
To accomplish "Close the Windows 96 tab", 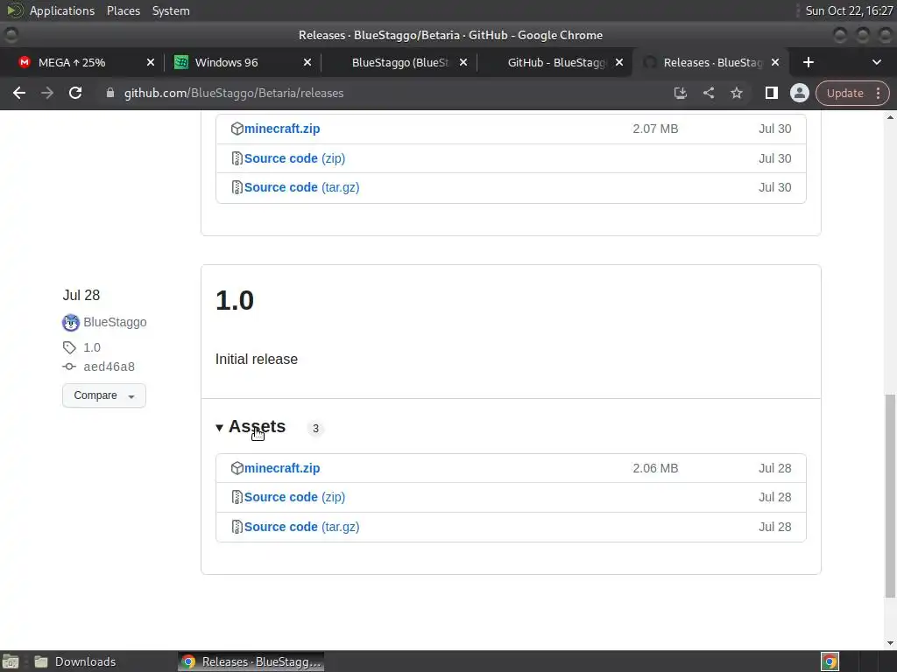I will (x=307, y=62).
